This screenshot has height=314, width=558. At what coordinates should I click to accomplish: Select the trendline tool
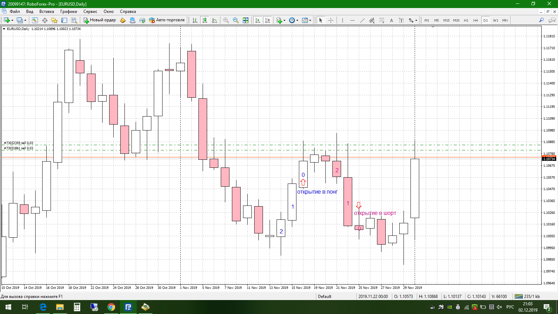coord(362,20)
